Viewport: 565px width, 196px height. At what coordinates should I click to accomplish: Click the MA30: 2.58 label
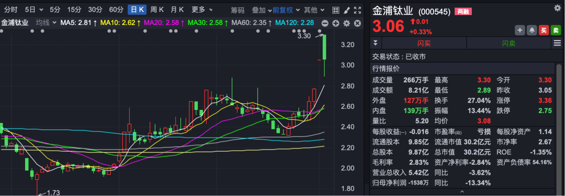(x=208, y=23)
